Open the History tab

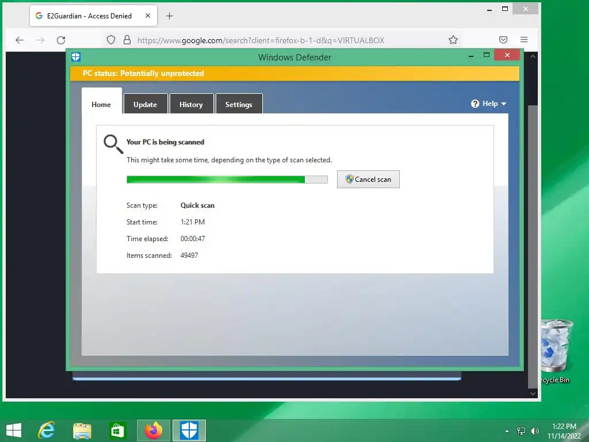click(x=191, y=104)
